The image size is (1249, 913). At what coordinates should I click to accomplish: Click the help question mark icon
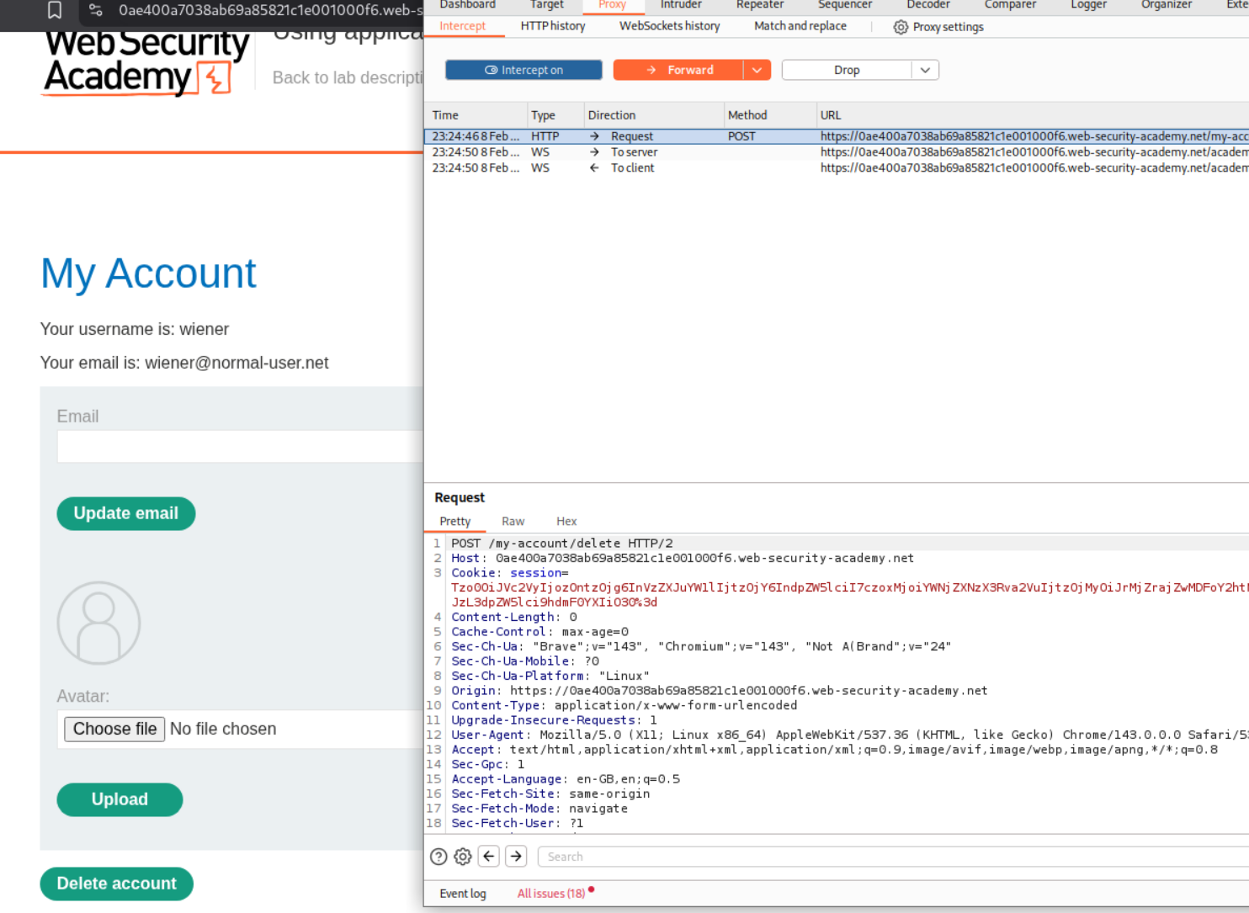click(x=438, y=857)
